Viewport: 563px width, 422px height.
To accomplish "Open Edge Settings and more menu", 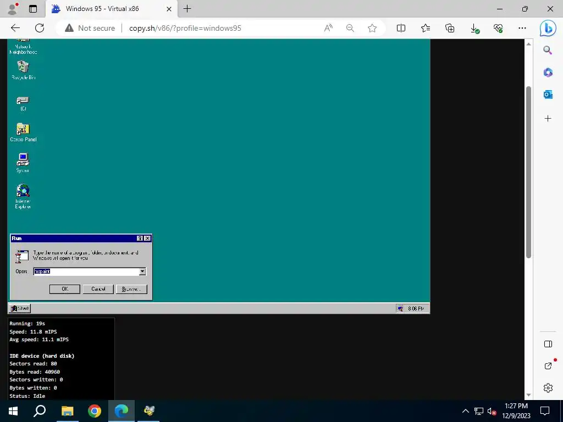I will pyautogui.click(x=522, y=28).
